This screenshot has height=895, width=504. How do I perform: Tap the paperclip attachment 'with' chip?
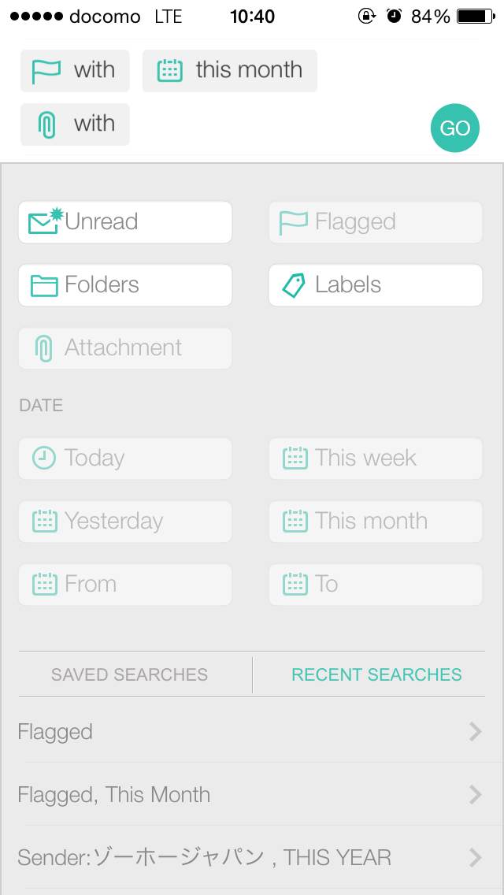click(75, 124)
